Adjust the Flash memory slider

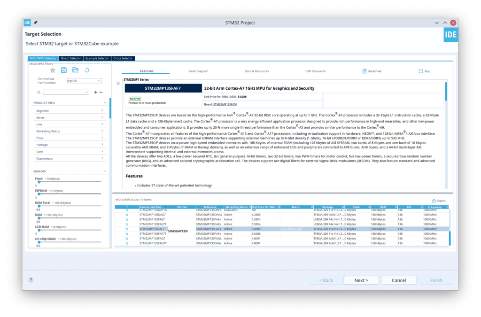point(39,182)
